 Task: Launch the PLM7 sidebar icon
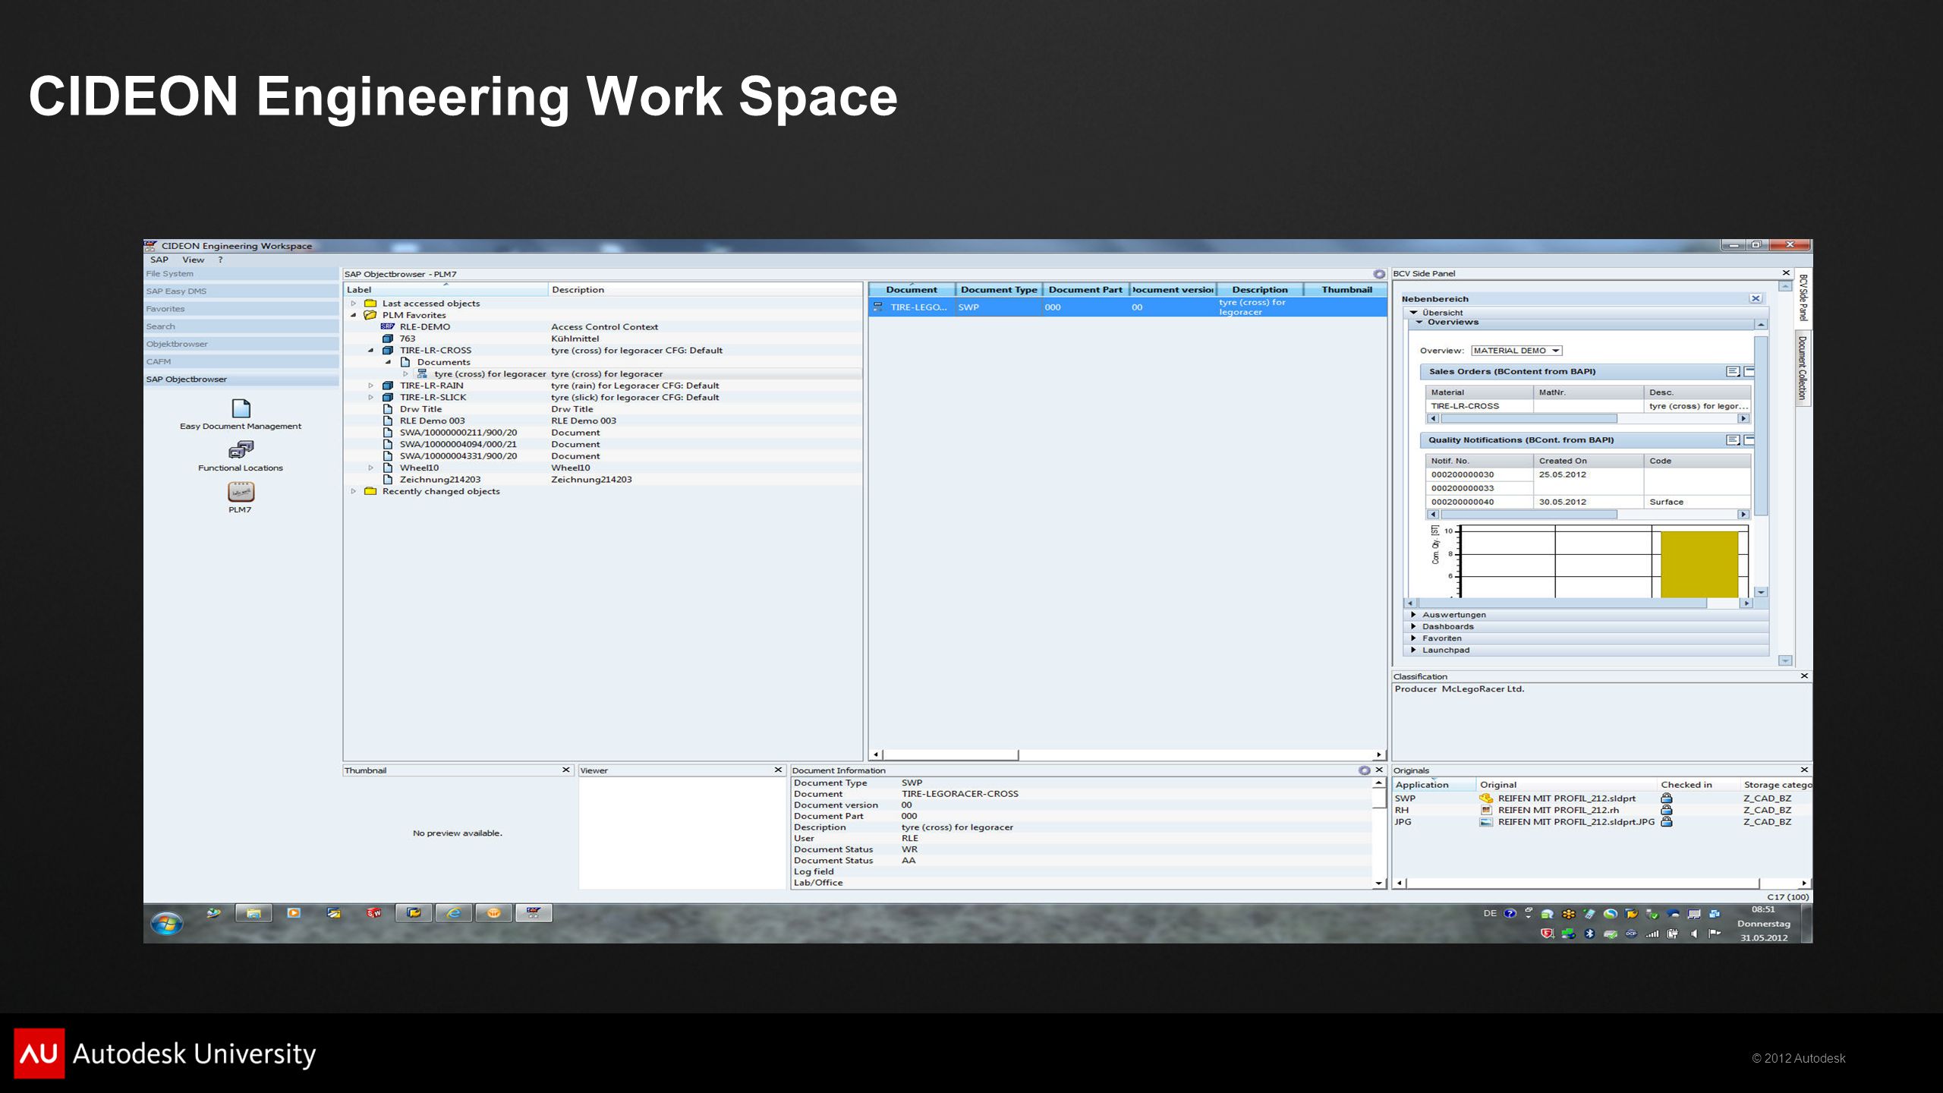tap(241, 492)
